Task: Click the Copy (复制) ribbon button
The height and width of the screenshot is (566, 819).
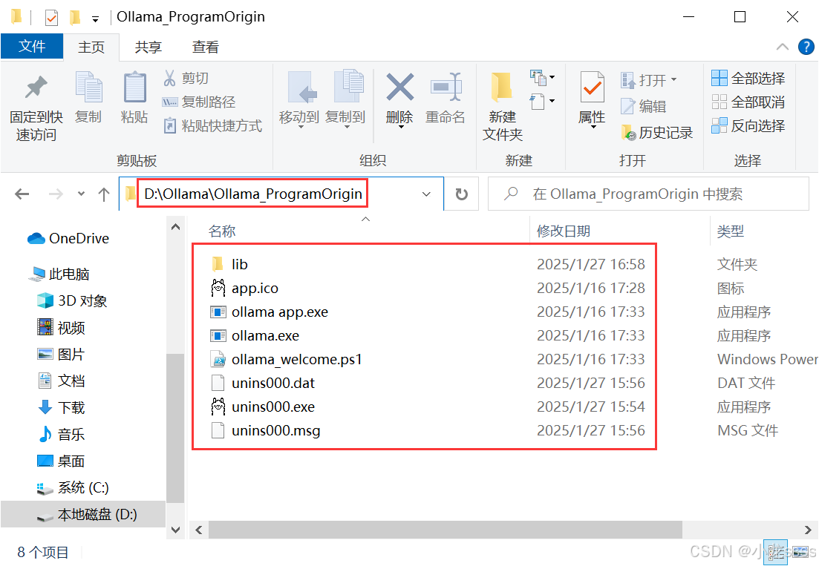Action: coord(88,98)
